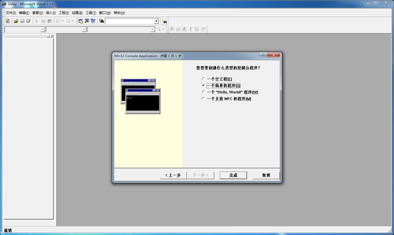Click the WizardBar actions wand icon

tap(159, 29)
